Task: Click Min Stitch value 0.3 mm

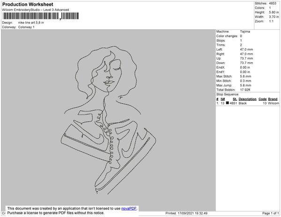Action: [x=245, y=81]
